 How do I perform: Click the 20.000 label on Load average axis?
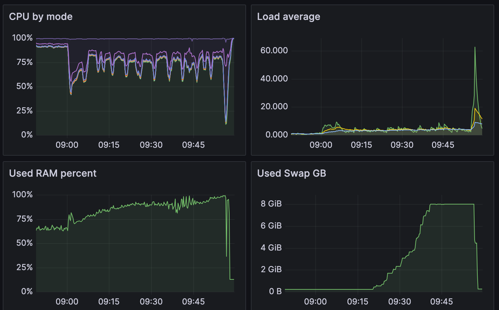[x=274, y=107]
